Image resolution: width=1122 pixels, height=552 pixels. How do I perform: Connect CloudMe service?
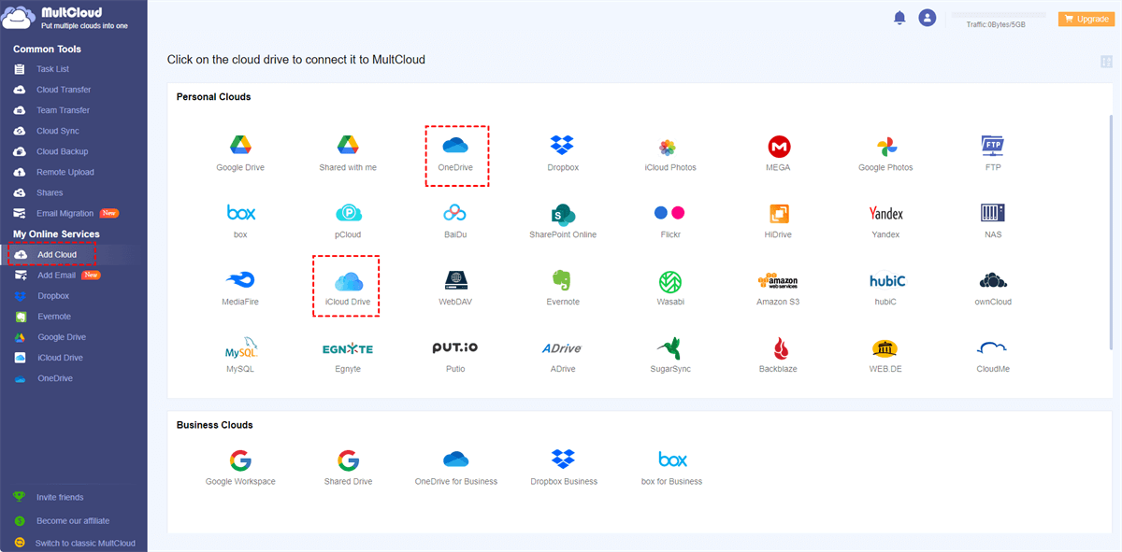pyautogui.click(x=993, y=356)
